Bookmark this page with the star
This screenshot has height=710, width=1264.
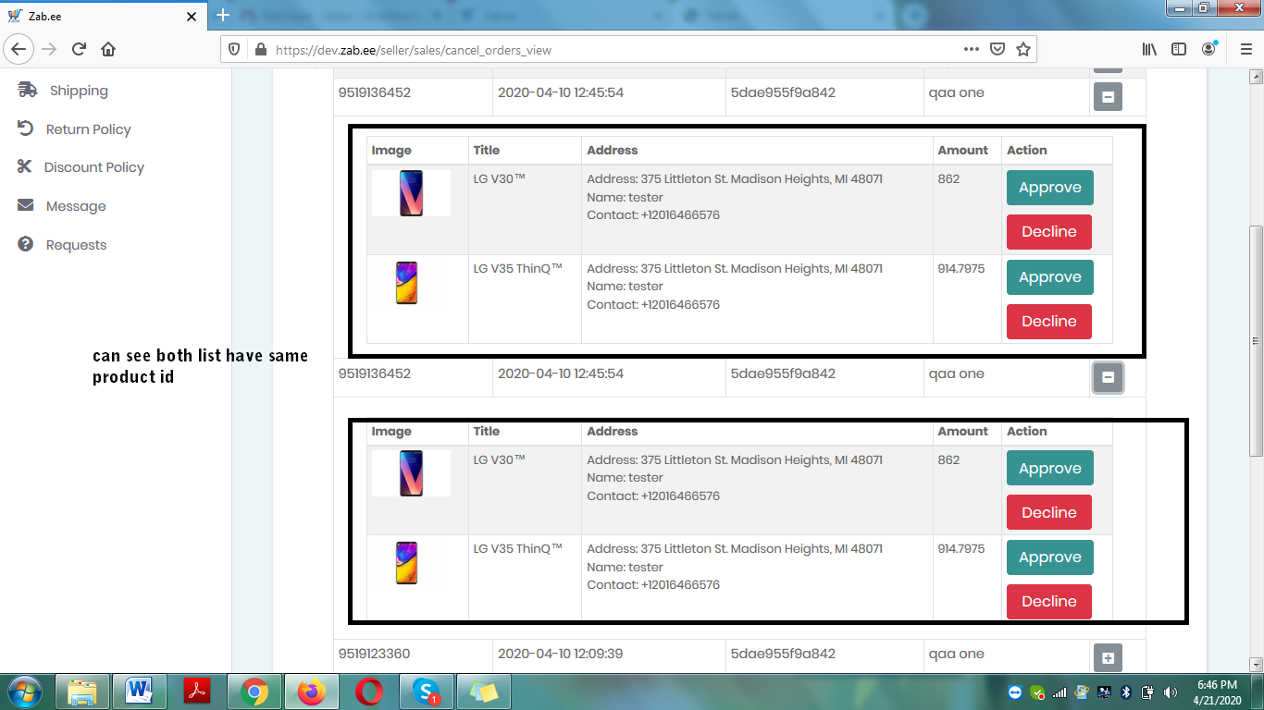click(x=1023, y=49)
